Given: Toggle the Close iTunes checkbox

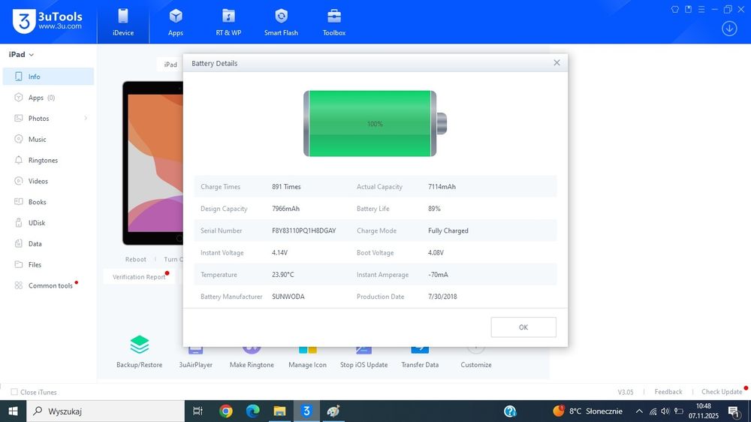Looking at the screenshot, I should pyautogui.click(x=14, y=392).
